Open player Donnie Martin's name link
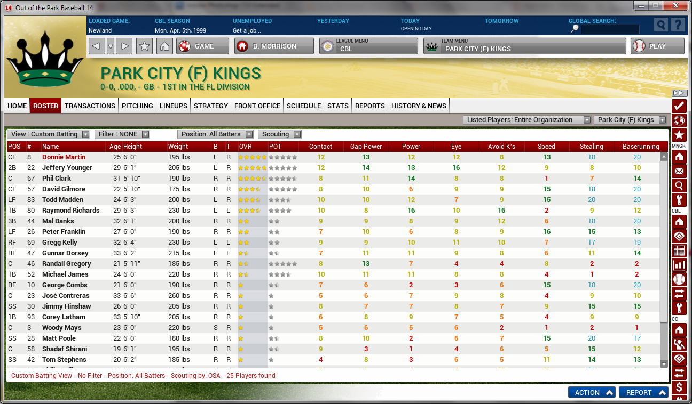Screen dimensions: 692x404 tap(64, 157)
